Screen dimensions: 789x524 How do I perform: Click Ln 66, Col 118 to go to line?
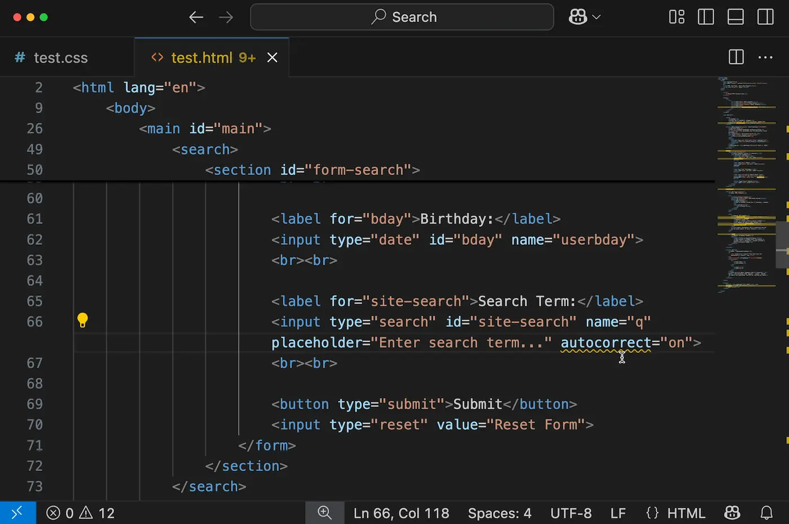click(401, 513)
